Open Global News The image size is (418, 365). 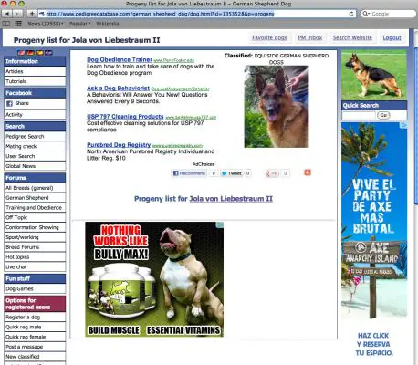(x=35, y=166)
